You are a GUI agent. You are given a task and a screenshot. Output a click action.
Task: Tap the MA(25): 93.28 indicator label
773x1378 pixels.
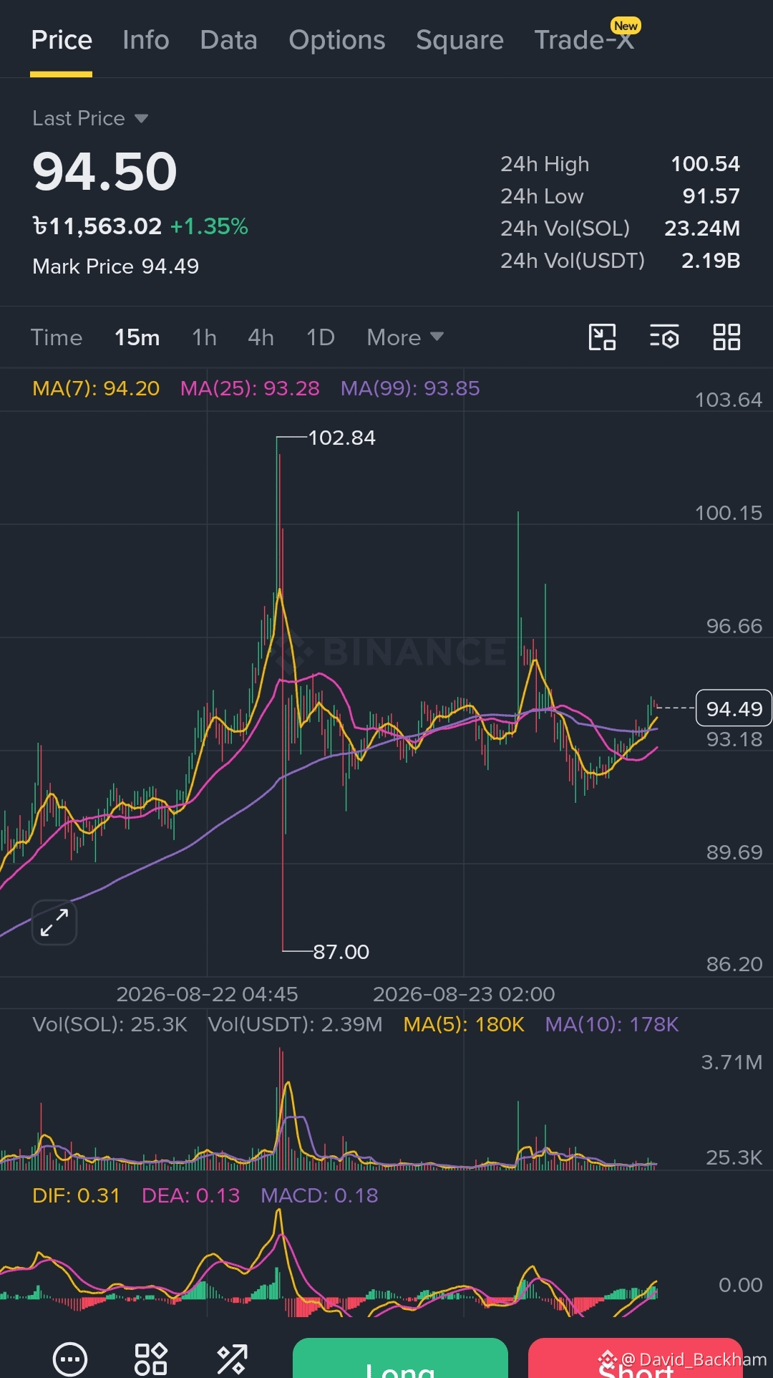[x=250, y=388]
